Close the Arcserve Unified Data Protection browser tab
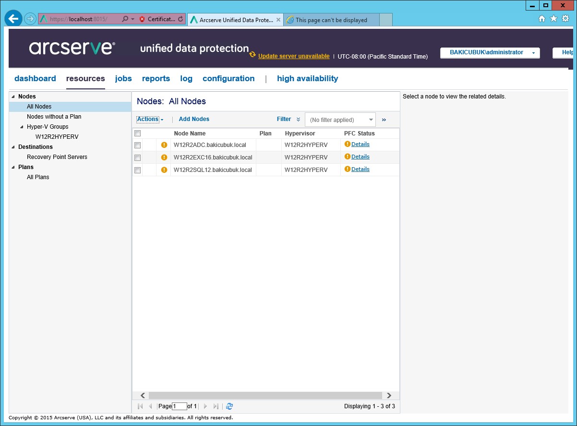 click(278, 20)
